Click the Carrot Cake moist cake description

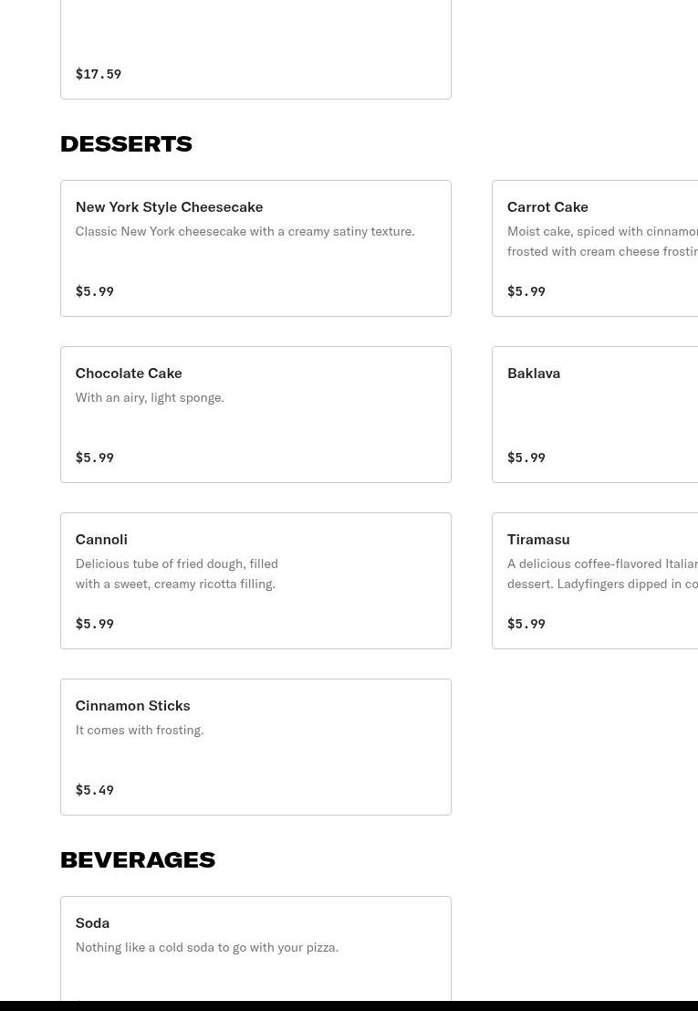click(603, 241)
